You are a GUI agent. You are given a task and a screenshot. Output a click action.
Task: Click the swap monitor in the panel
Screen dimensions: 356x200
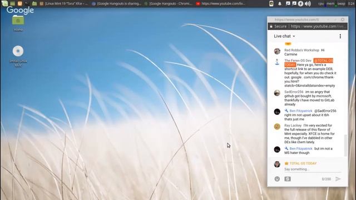coord(341,4)
